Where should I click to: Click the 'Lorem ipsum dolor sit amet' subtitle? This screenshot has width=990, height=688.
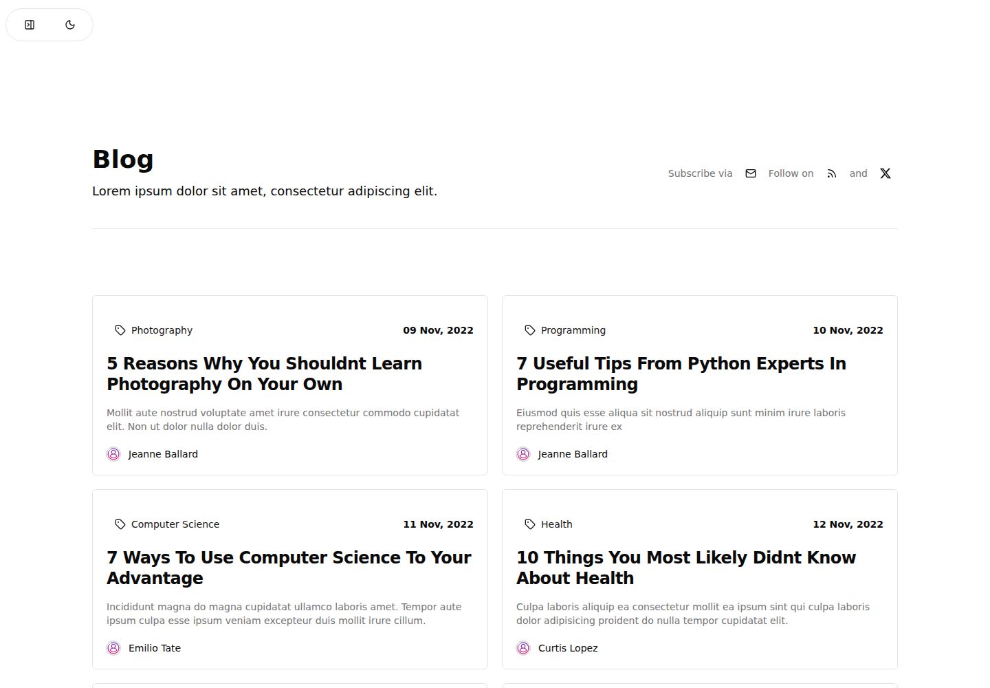click(x=265, y=191)
